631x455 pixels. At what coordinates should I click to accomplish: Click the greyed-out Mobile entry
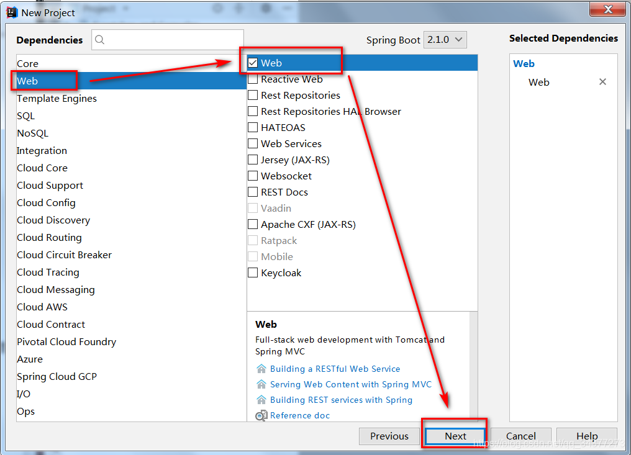(277, 256)
